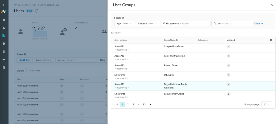This screenshot has width=277, height=124.
Task: Click the Apps column header in Users table
Action: (x=62, y=79)
